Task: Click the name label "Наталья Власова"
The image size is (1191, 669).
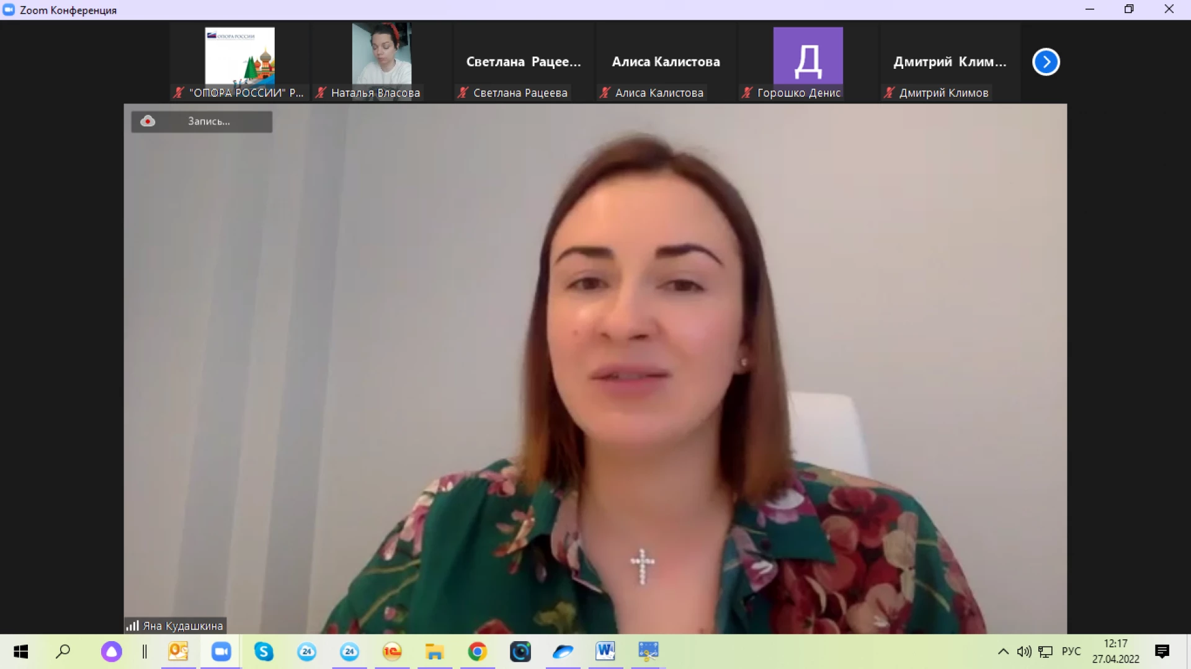Action: 375,92
